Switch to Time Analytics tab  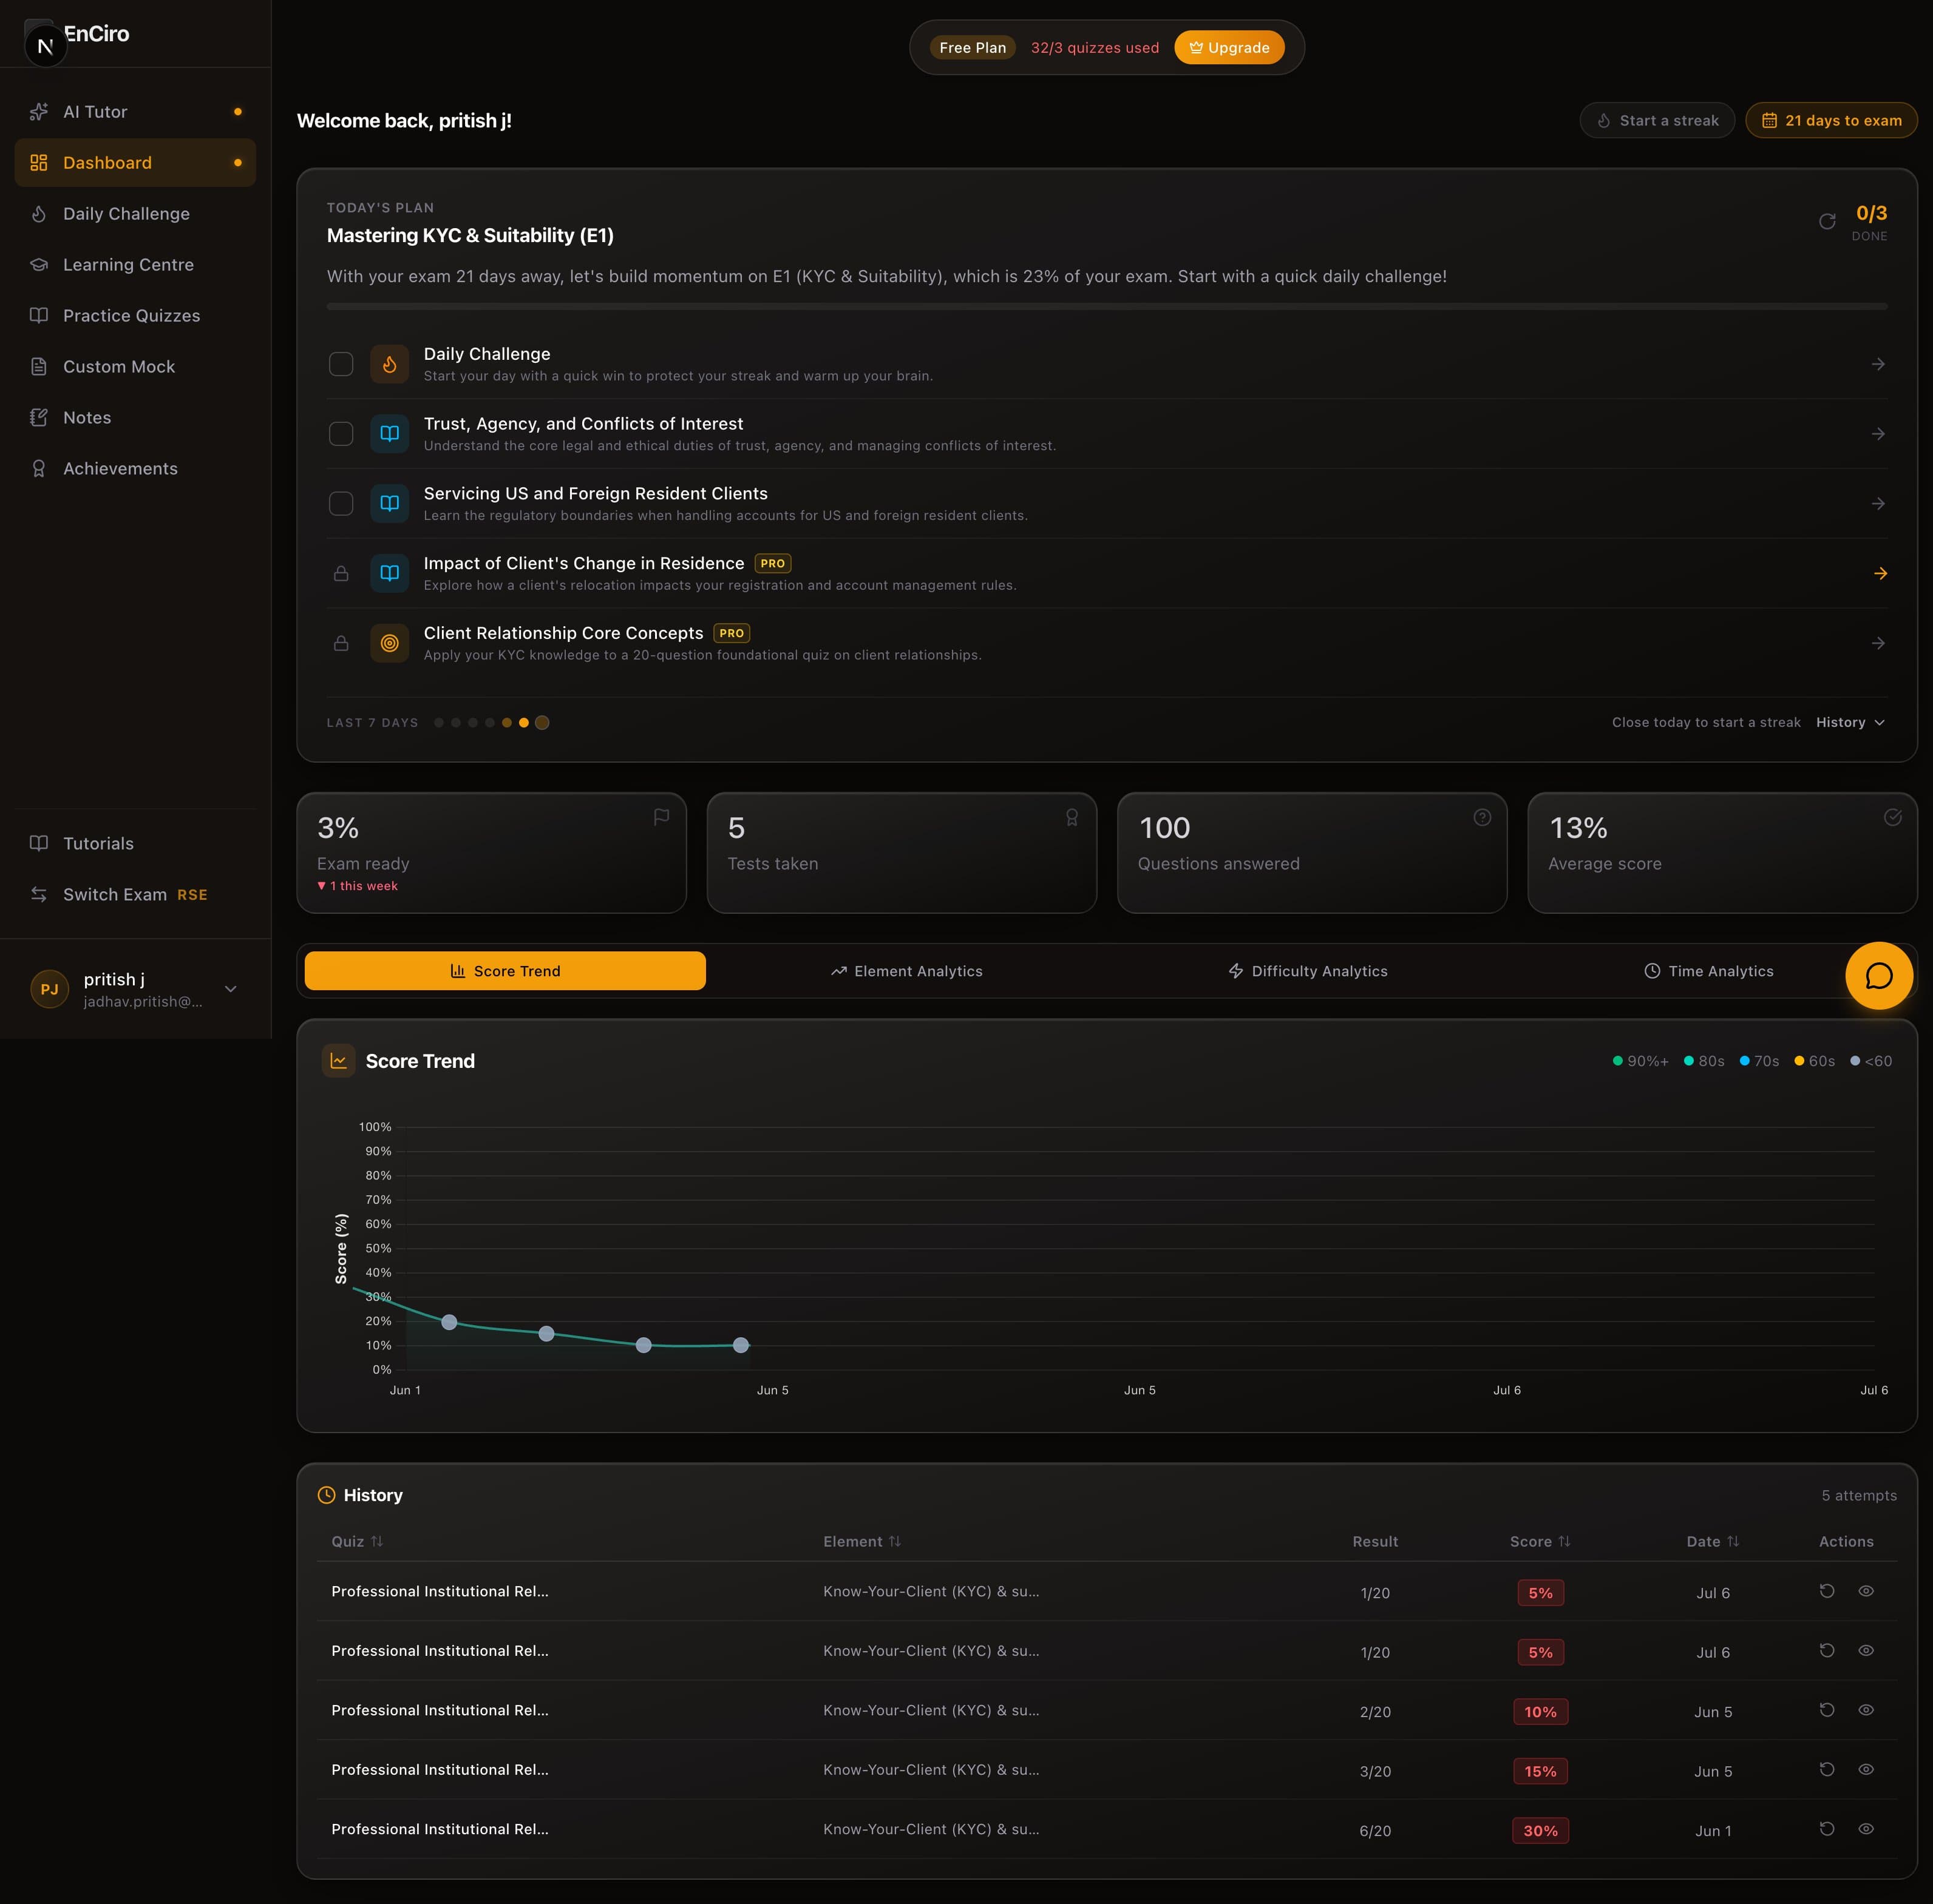[1709, 971]
